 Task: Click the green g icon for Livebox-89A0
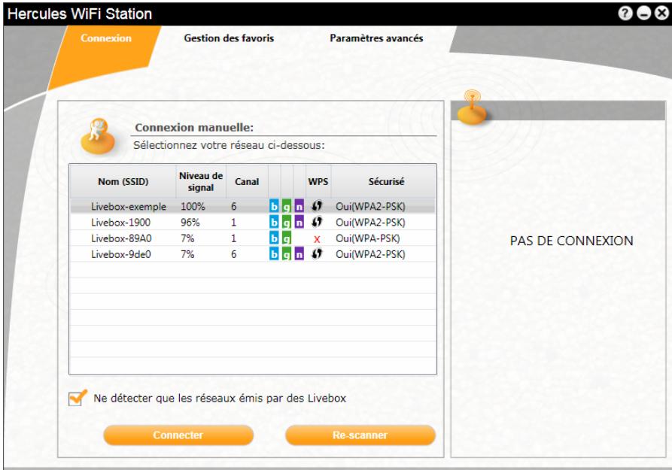[286, 238]
